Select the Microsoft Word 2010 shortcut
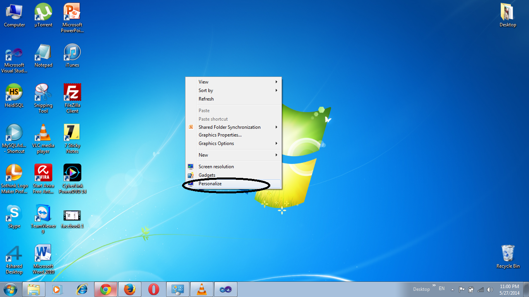 click(x=43, y=259)
